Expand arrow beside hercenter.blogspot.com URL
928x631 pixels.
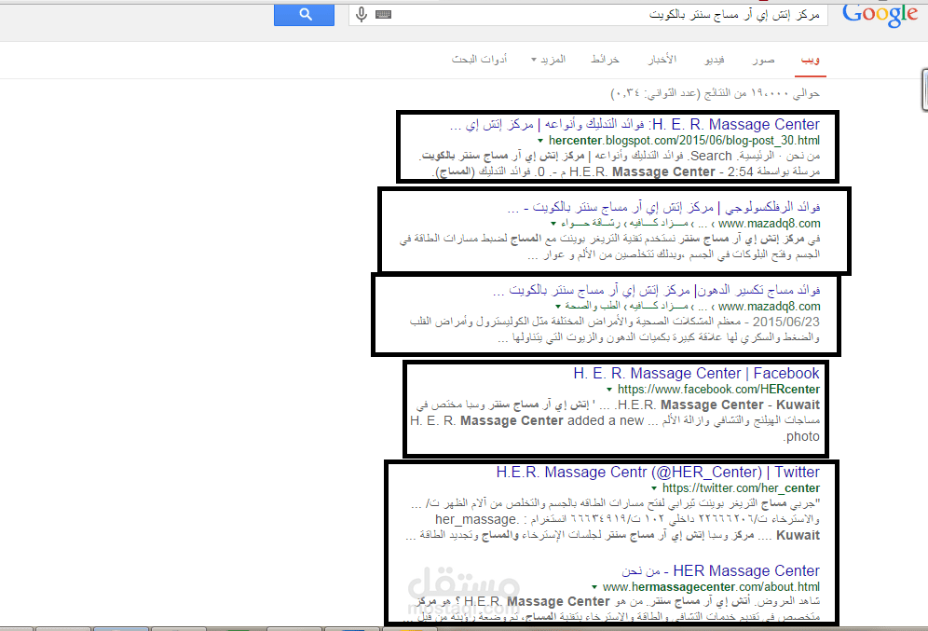click(x=540, y=141)
